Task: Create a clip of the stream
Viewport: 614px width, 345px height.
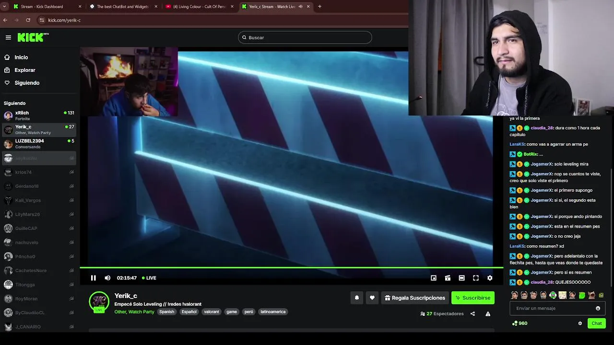Action: (x=448, y=278)
